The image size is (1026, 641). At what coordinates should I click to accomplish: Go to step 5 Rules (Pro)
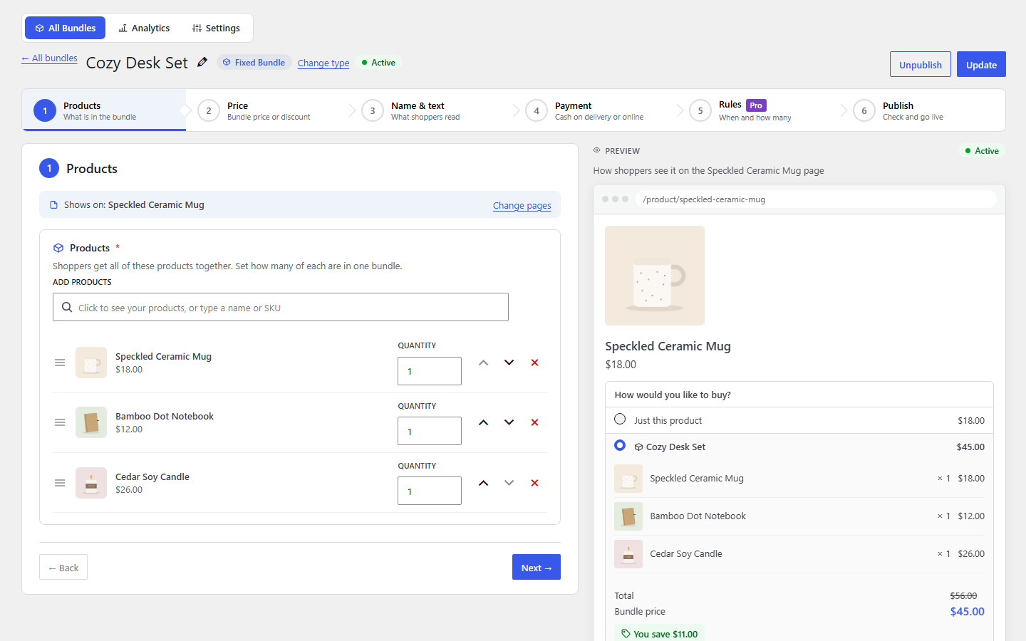[x=760, y=110]
